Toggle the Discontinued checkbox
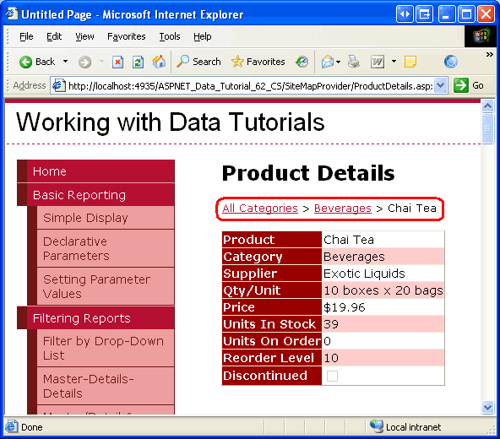The width and height of the screenshot is (500, 439). click(332, 376)
